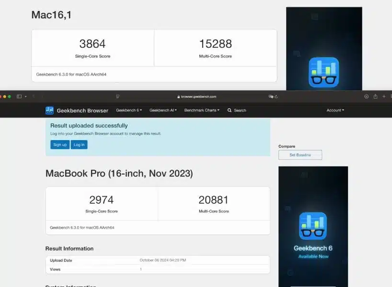This screenshot has width=392, height=287.
Task: Click the search magnifier in navbar
Action: (230, 110)
